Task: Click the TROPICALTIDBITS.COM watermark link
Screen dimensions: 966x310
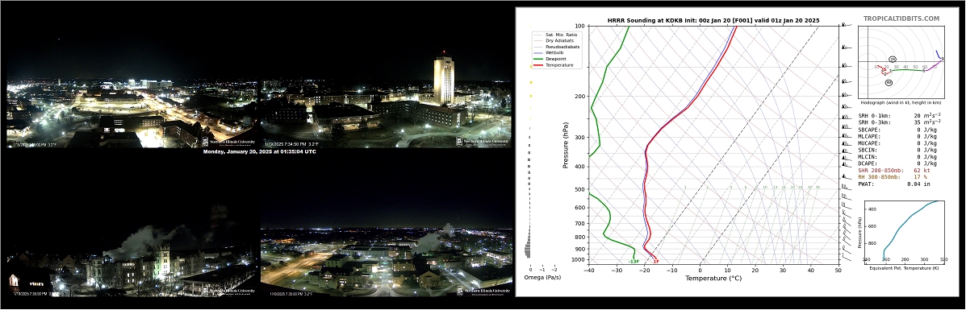Action: click(x=901, y=19)
